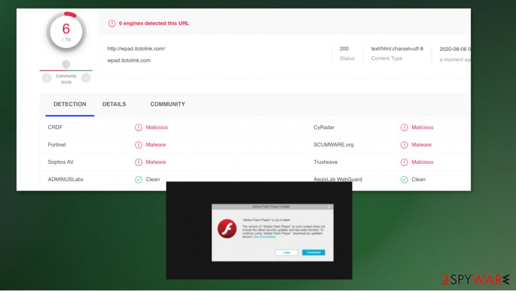Click the Malware result for Fortinet

pyautogui.click(x=156, y=145)
